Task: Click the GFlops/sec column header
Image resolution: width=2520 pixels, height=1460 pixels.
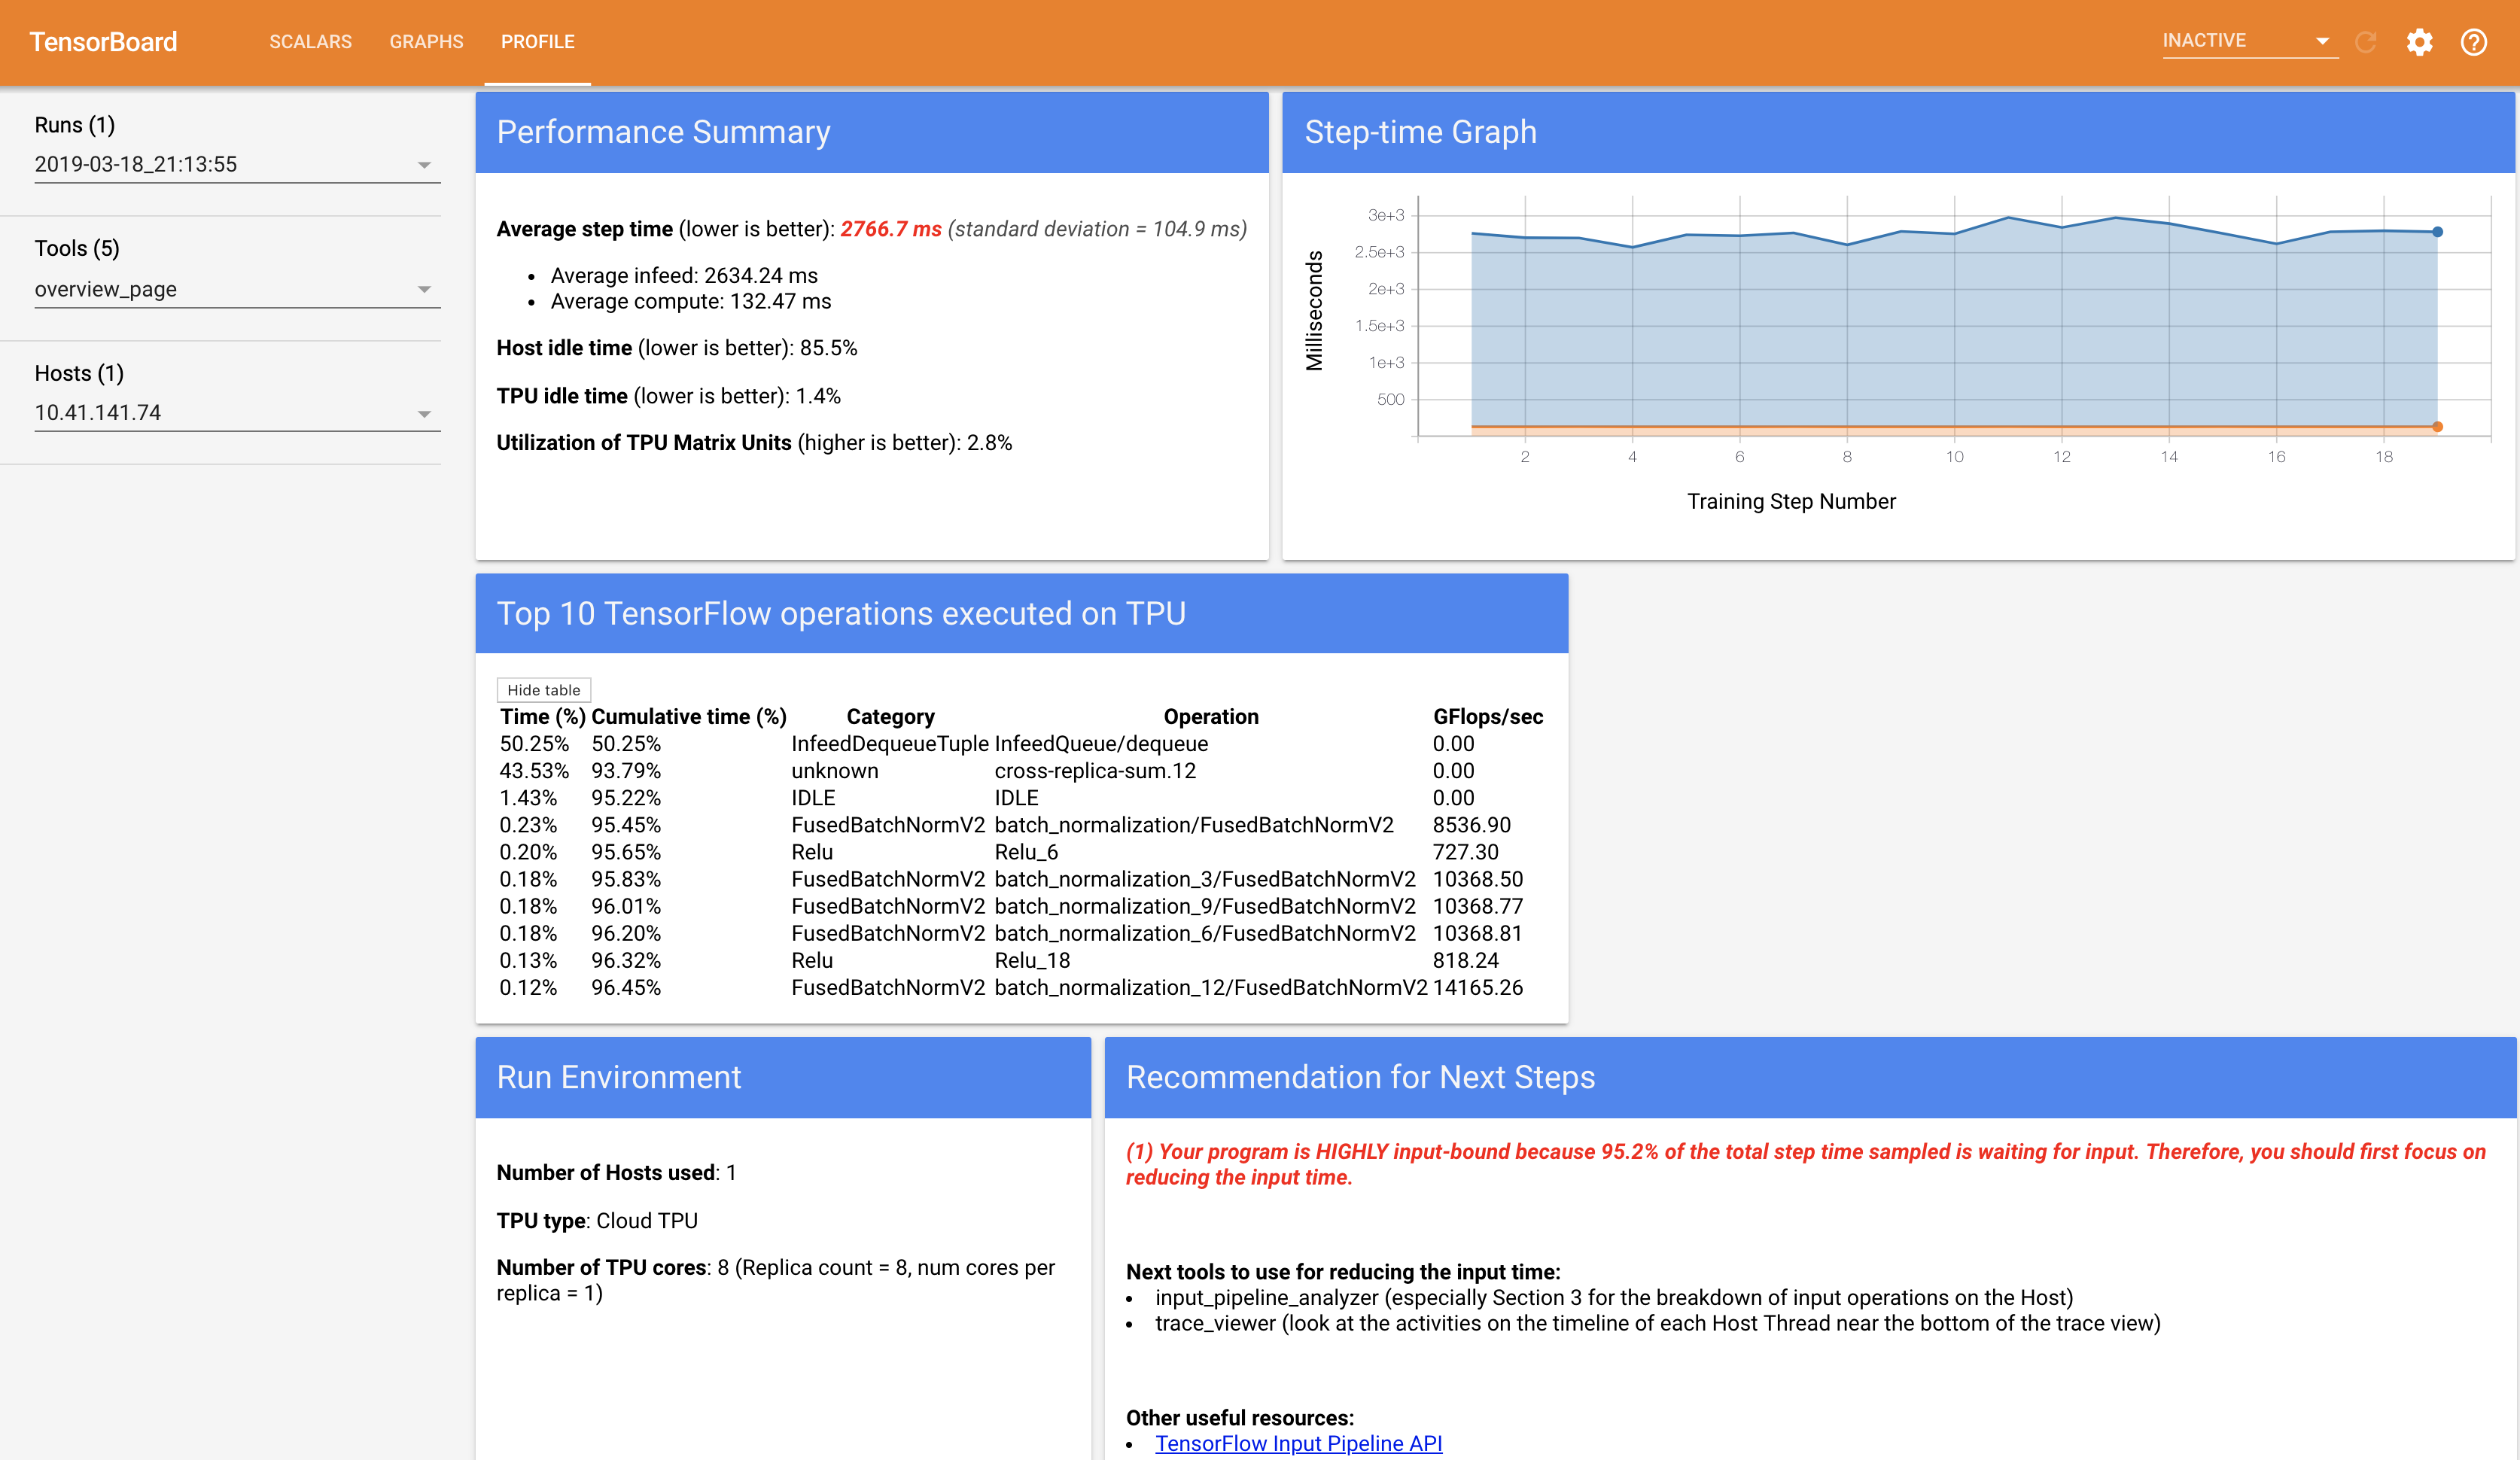Action: (1487, 717)
